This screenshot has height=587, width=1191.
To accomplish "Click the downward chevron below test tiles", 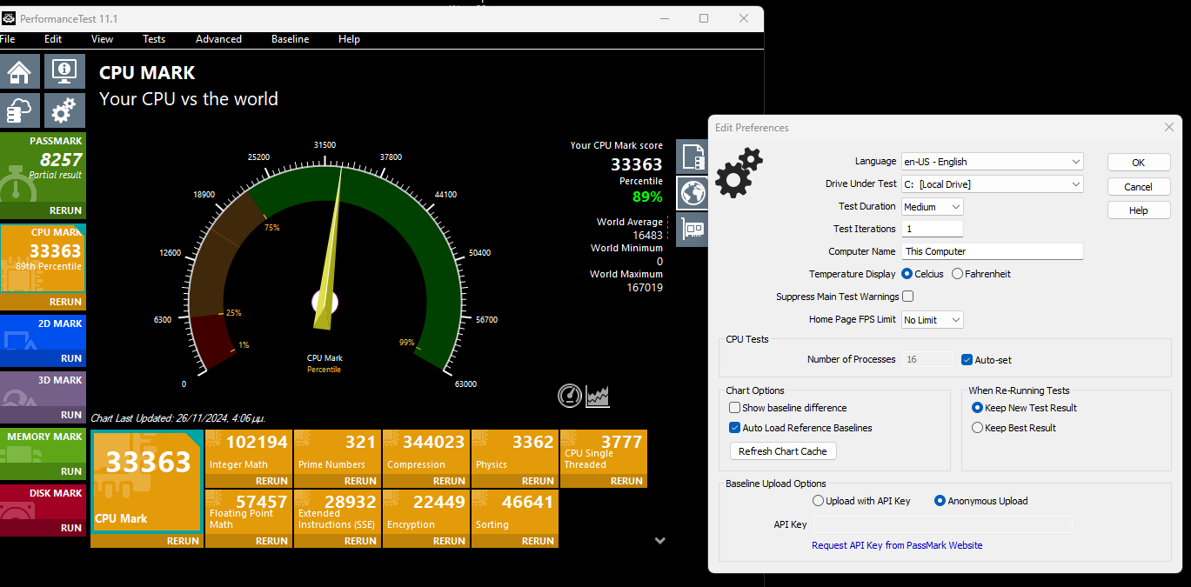I will point(660,540).
